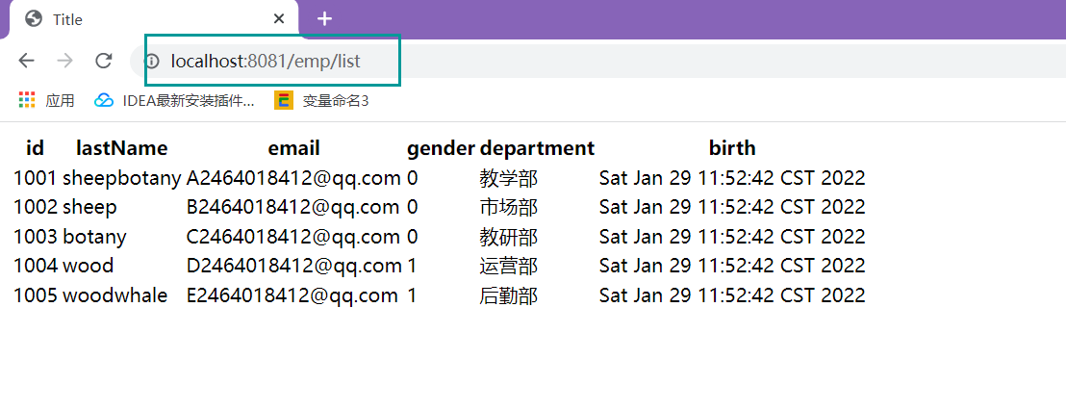
Task: Click the department 教学部
Action: [509, 178]
